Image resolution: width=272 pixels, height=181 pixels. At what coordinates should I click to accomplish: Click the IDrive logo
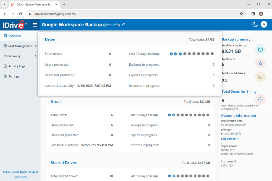(14, 25)
